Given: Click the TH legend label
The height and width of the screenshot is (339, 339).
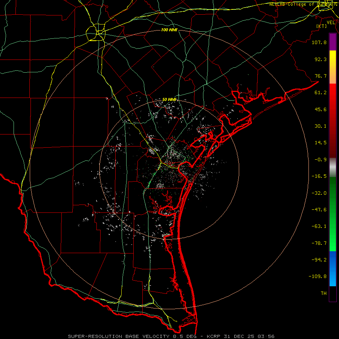Looking at the screenshot, I should click(324, 293).
